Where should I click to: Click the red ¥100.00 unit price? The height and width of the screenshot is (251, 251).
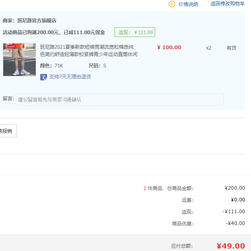click(169, 48)
